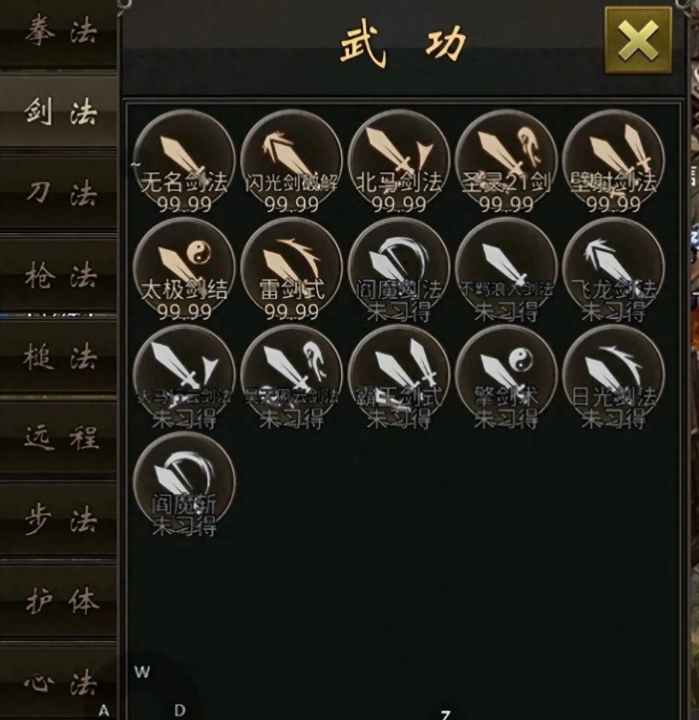Viewport: 699px width, 720px height.
Task: Open the 圣灵21剑 skill icon
Action: 506,162
